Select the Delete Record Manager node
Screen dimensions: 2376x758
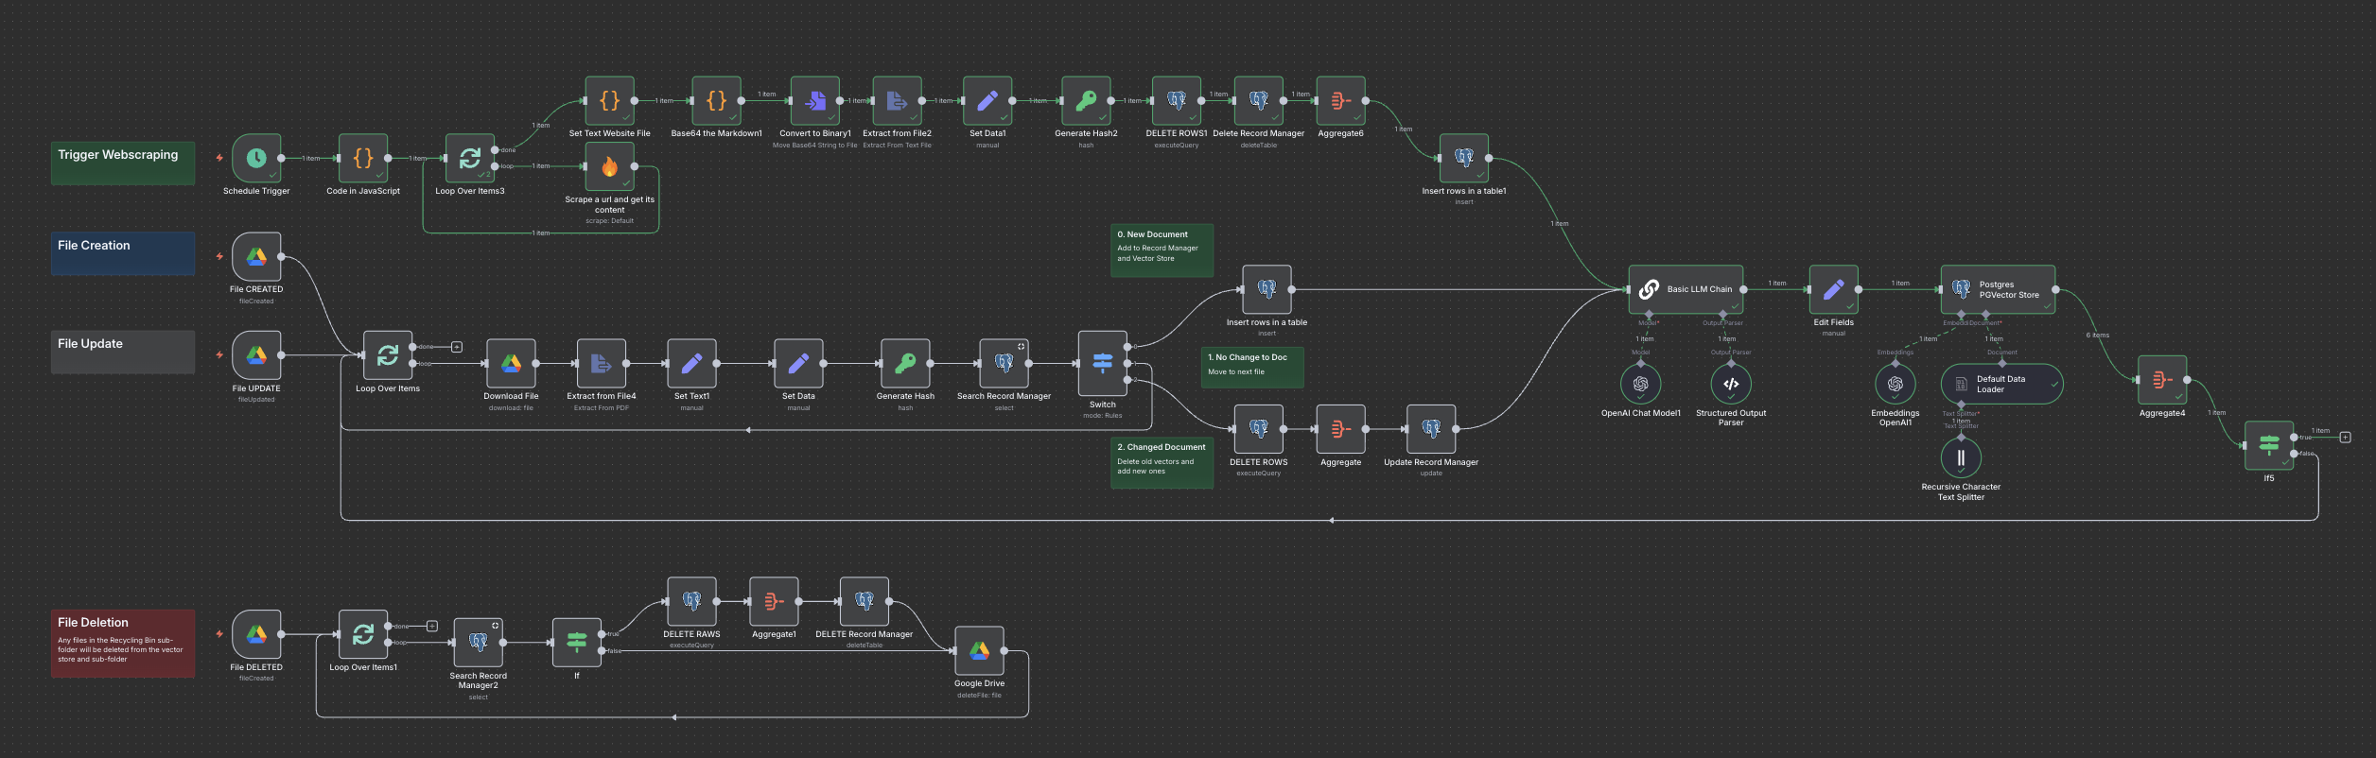click(x=1259, y=100)
